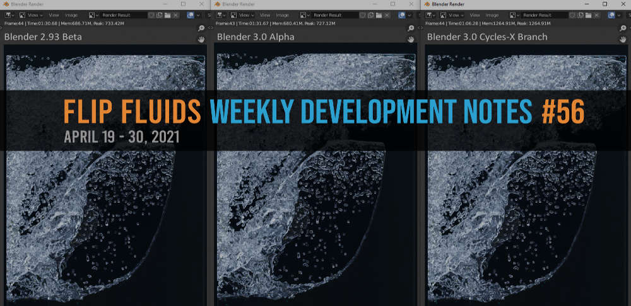Browse linked images in 3.0 Alpha window

[x=304, y=15]
